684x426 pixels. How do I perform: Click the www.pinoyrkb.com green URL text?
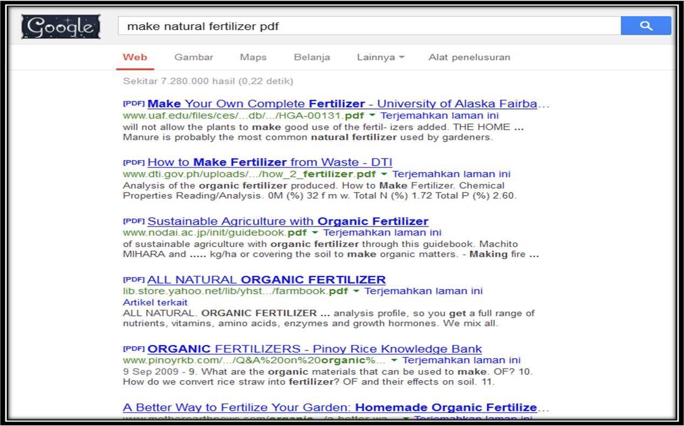point(255,360)
